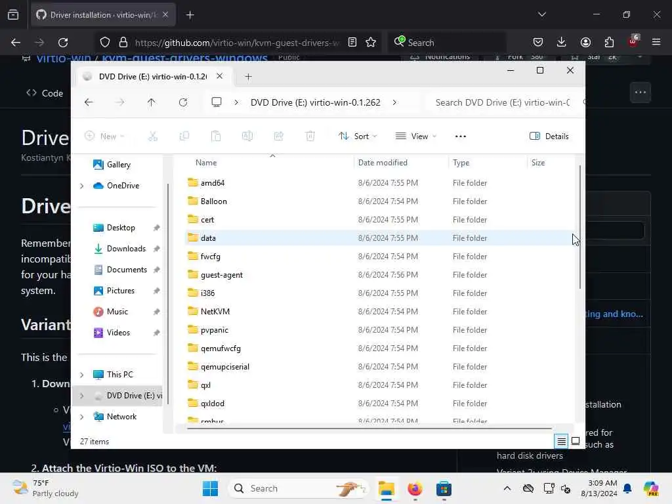Image resolution: width=672 pixels, height=504 pixels.
Task: Click the Share icon in Explorer toolbar
Action: pyautogui.click(x=278, y=136)
